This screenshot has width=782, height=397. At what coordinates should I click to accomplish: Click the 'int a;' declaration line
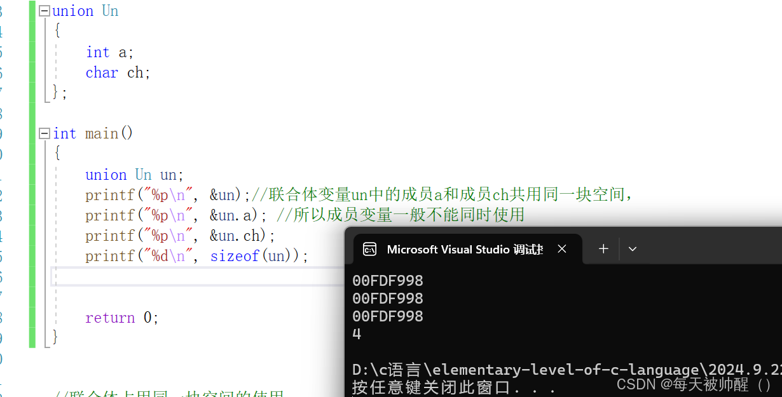click(x=109, y=52)
